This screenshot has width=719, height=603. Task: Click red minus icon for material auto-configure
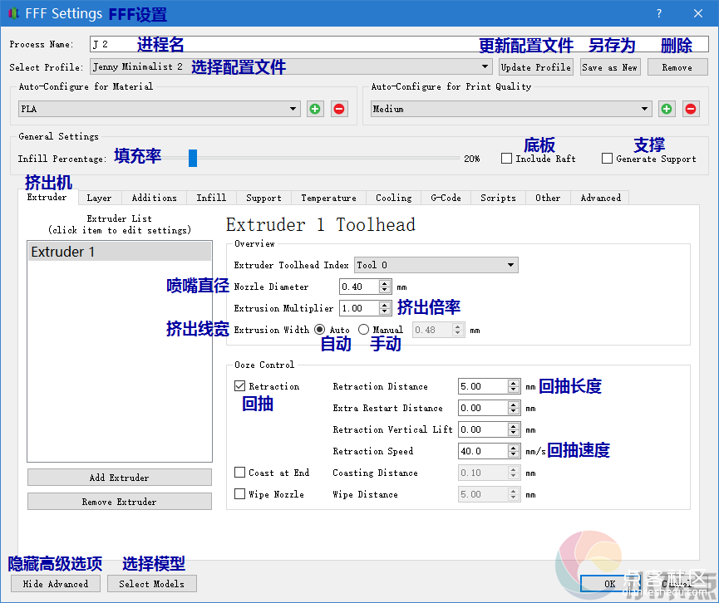[x=338, y=109]
